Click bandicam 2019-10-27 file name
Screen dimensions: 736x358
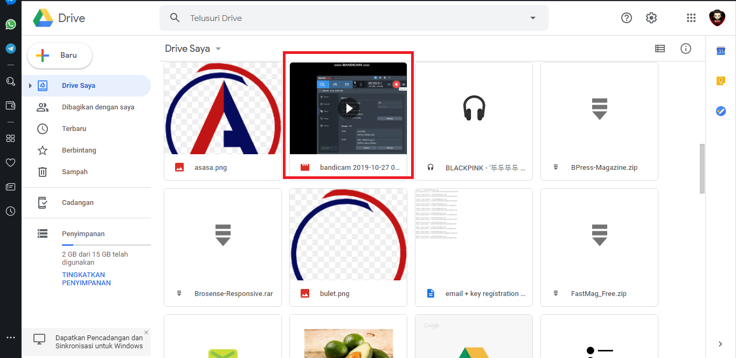point(360,168)
